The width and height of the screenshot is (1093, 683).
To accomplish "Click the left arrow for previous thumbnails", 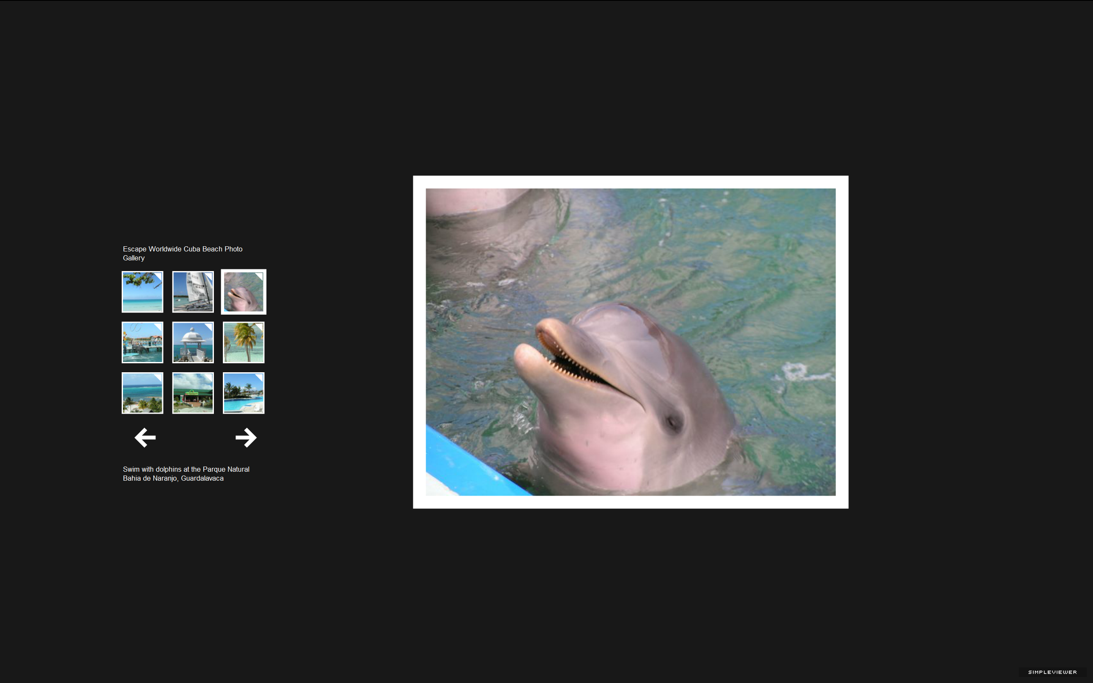I will coord(145,437).
